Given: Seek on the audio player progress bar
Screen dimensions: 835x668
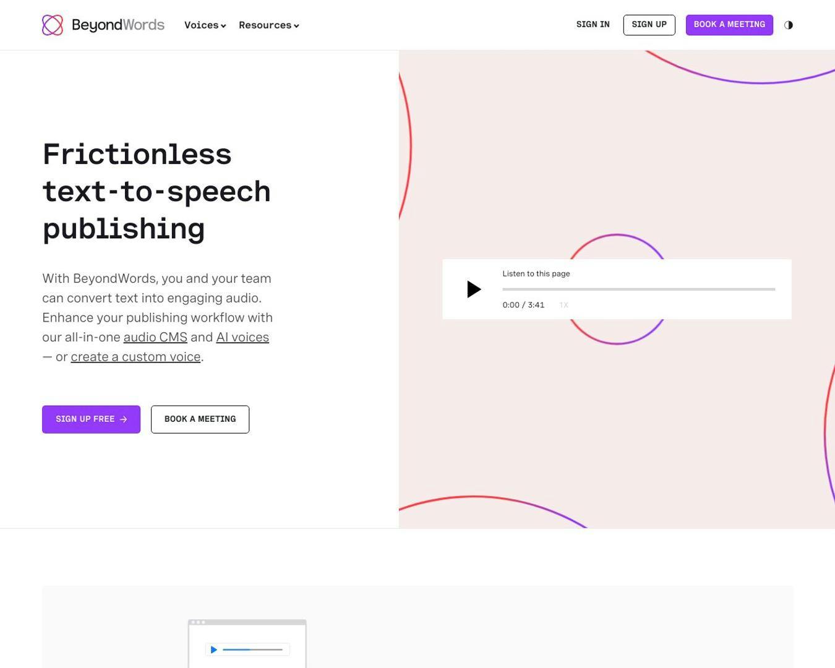Looking at the screenshot, I should click(x=638, y=289).
